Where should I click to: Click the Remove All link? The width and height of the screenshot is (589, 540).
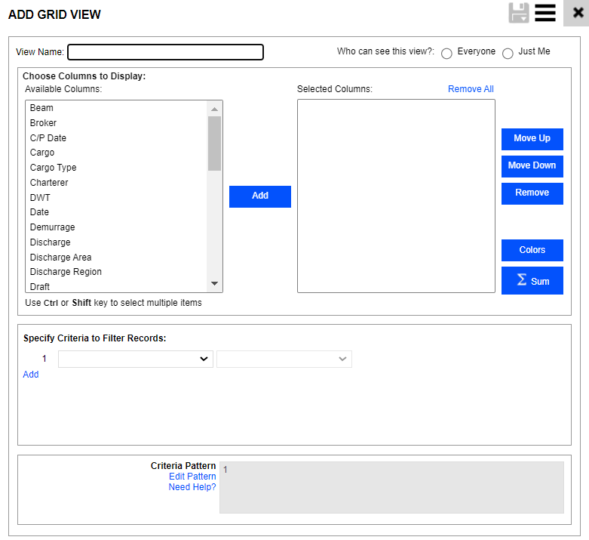click(471, 89)
